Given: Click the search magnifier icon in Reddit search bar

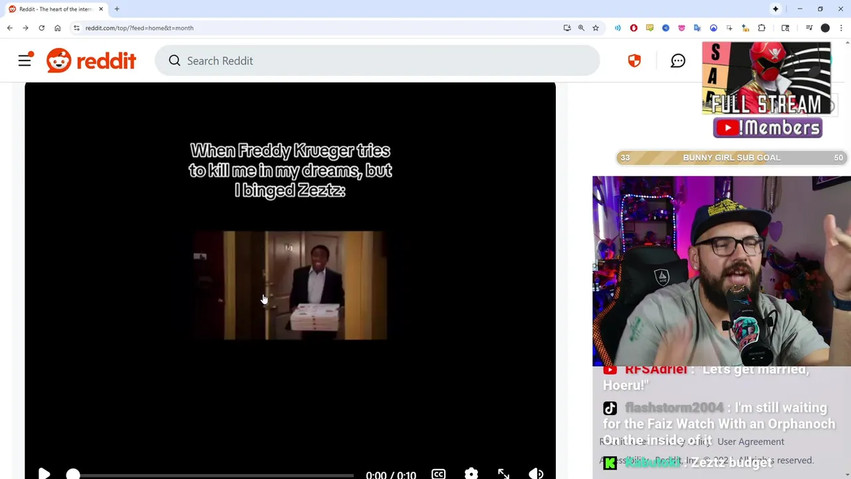Looking at the screenshot, I should point(174,61).
